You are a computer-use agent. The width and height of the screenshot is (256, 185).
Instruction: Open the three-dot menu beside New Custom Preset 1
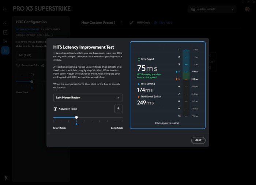pyautogui.click(x=121, y=23)
